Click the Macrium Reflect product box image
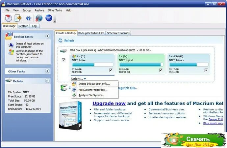 point(70,115)
